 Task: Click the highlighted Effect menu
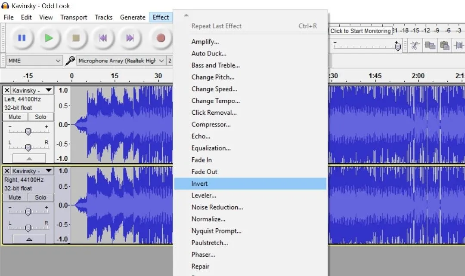pos(161,17)
